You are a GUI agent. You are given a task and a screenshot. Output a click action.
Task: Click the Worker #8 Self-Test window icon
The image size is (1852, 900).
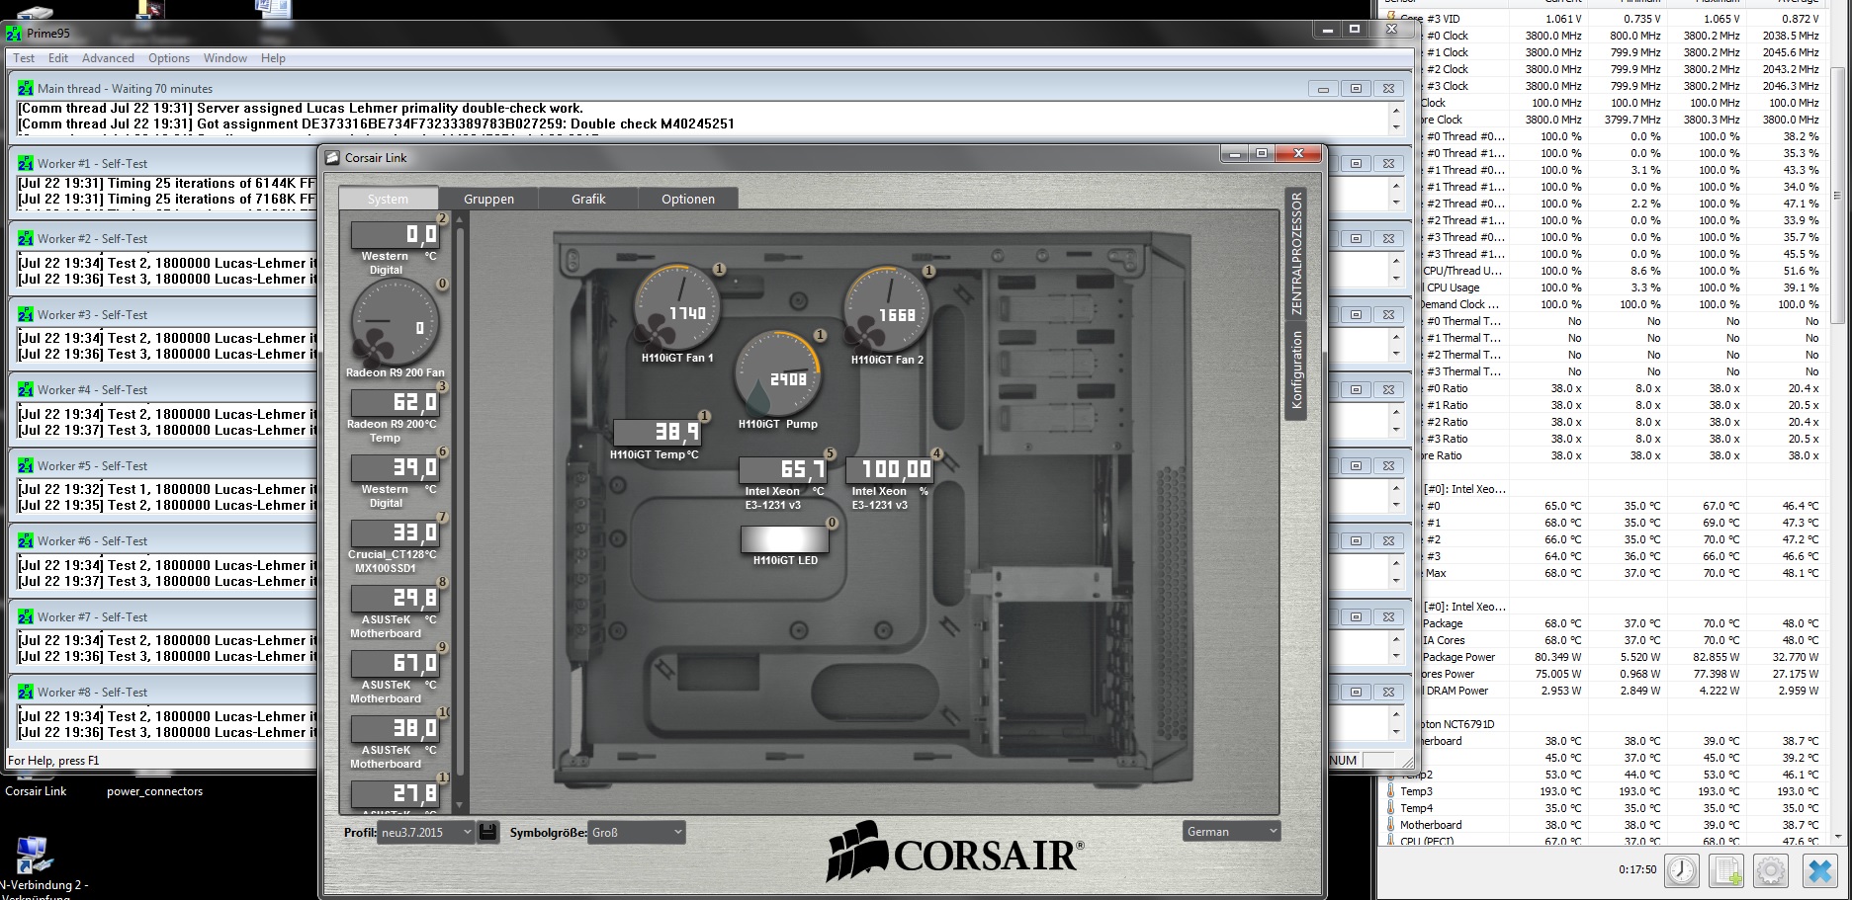click(25, 692)
